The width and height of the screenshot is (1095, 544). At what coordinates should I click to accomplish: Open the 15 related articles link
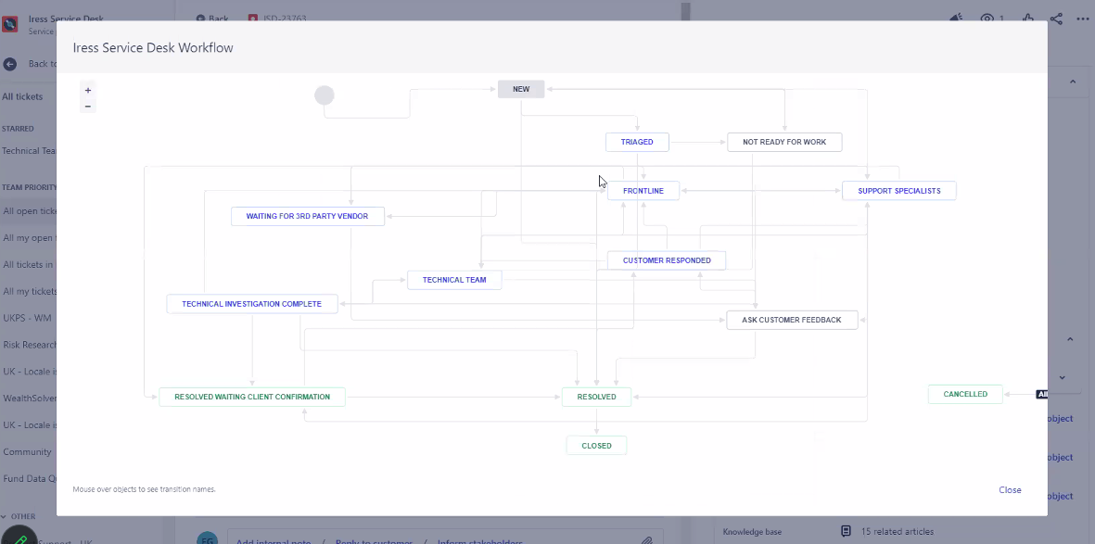click(896, 531)
